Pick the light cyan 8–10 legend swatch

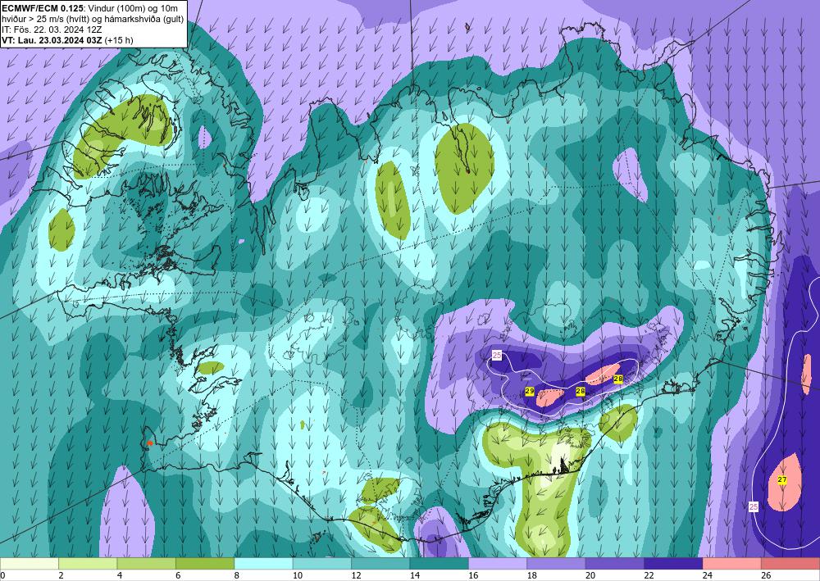point(263,564)
